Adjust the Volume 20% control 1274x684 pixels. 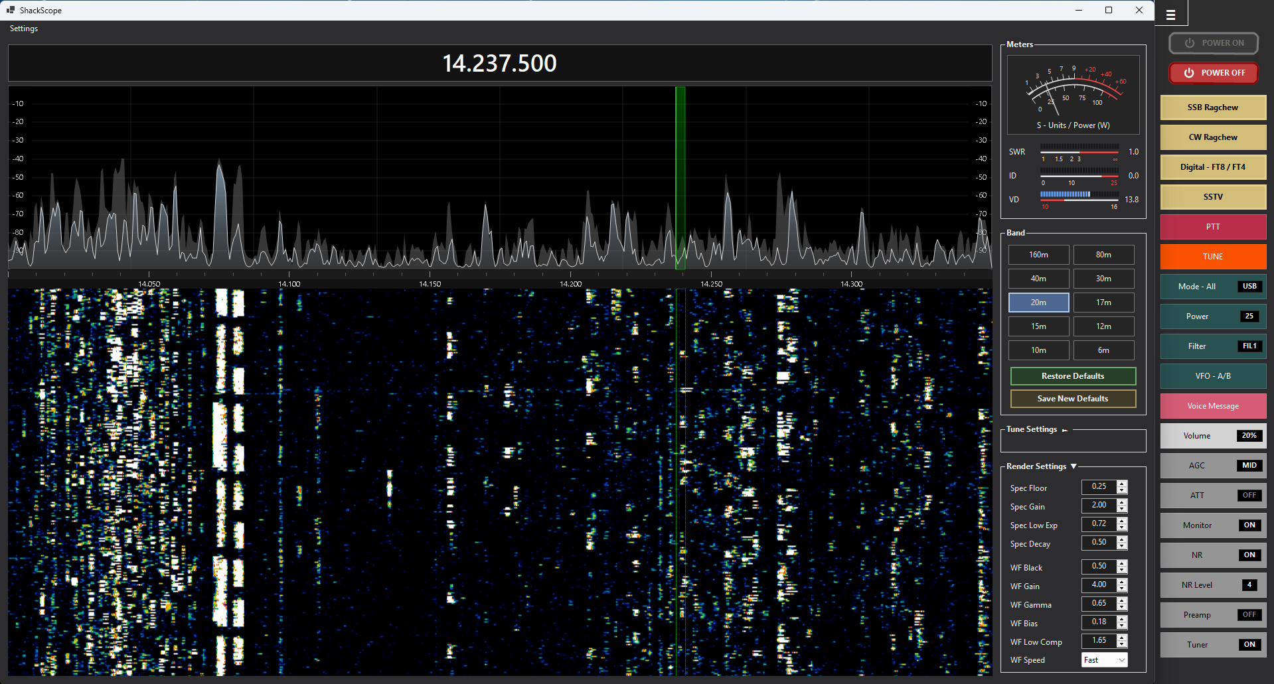(1213, 436)
